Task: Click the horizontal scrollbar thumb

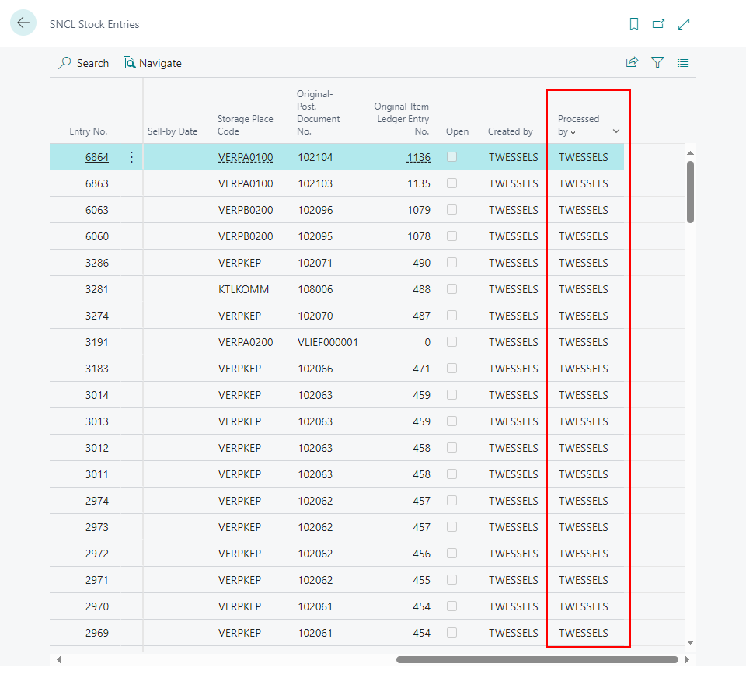Action: click(x=536, y=659)
